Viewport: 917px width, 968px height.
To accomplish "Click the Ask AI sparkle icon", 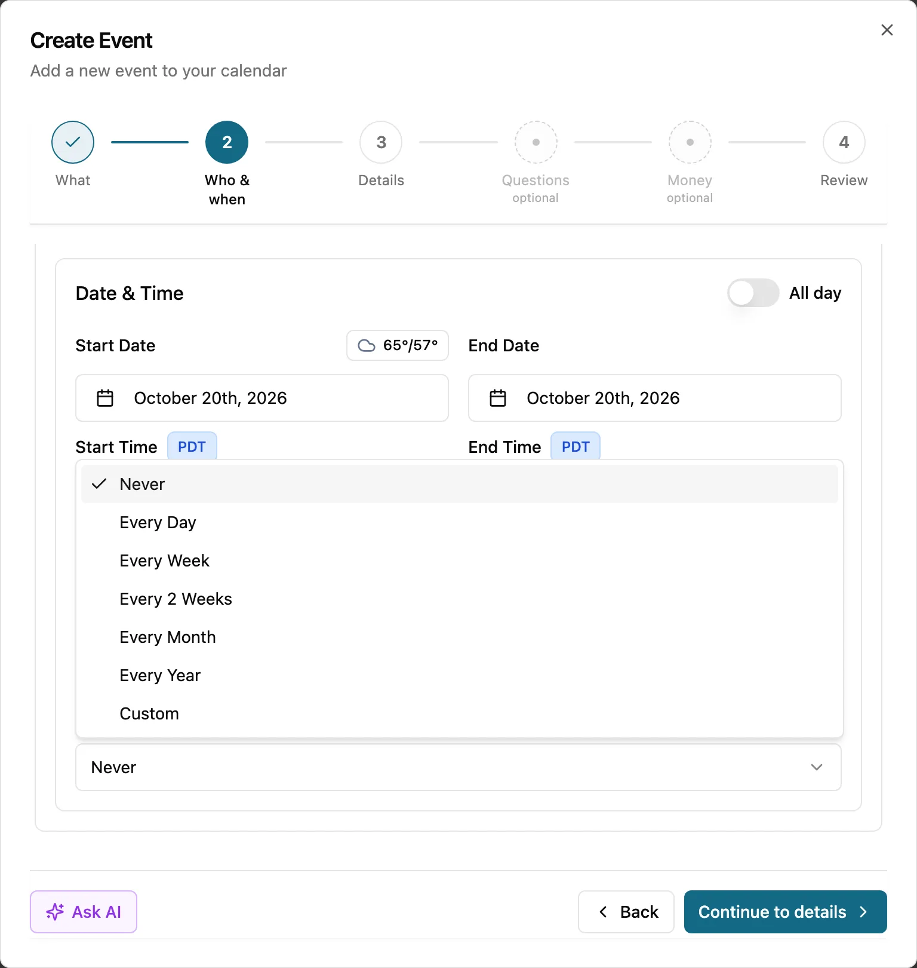I will coord(55,912).
